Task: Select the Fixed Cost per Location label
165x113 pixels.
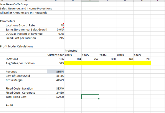Action: [21, 38]
